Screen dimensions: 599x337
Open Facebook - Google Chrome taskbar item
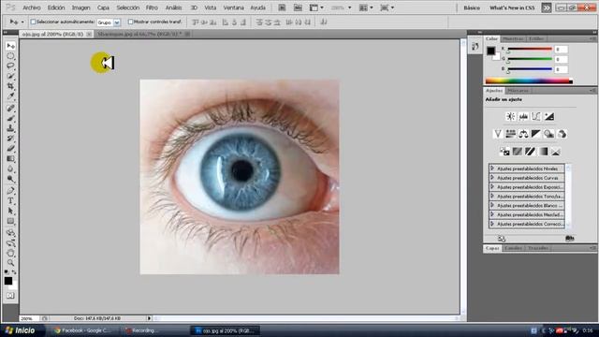(x=82, y=330)
